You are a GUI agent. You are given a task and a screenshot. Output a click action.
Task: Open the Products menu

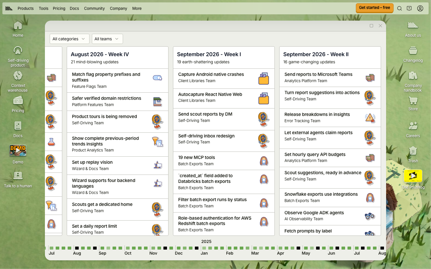click(x=26, y=8)
